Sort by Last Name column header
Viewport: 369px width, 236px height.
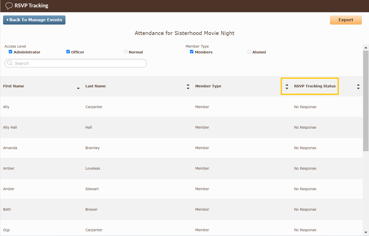[x=95, y=86]
